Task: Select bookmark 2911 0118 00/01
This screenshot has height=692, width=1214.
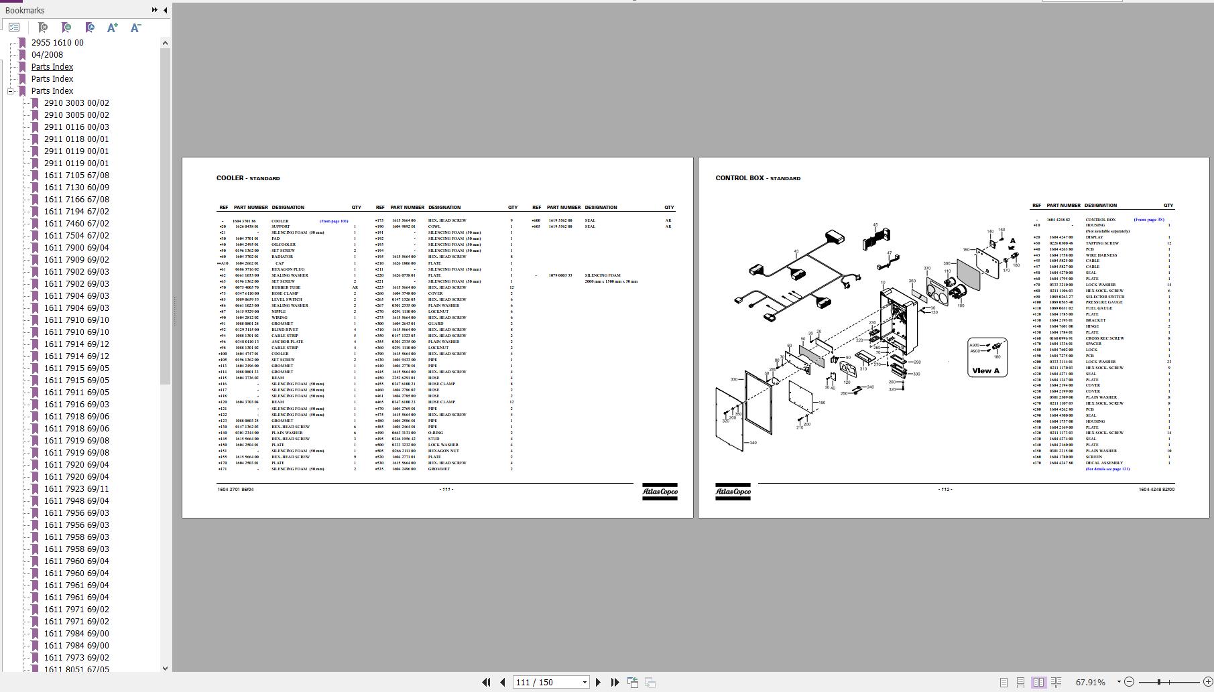Action: (x=76, y=139)
